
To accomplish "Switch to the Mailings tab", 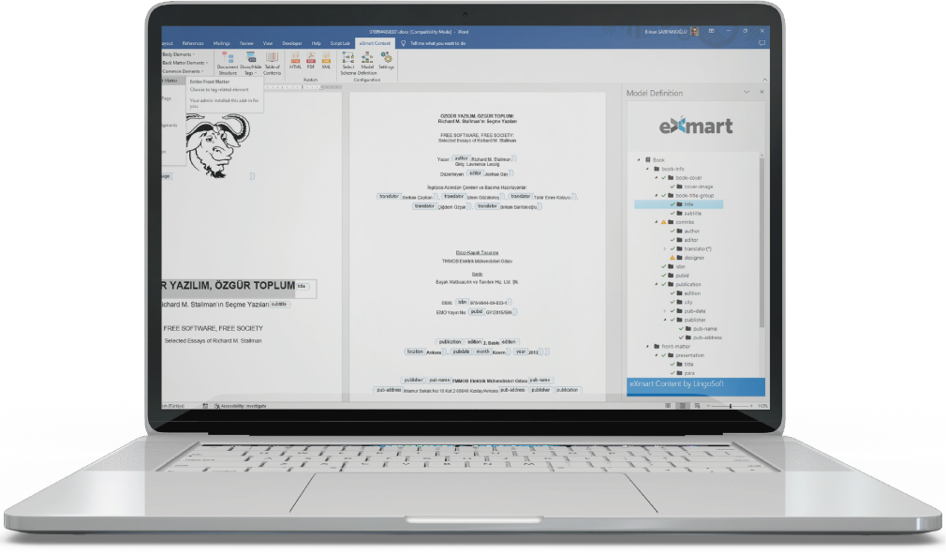I will (221, 43).
